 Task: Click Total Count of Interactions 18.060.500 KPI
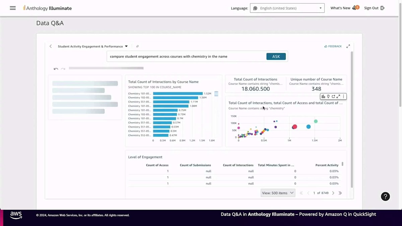(x=256, y=84)
